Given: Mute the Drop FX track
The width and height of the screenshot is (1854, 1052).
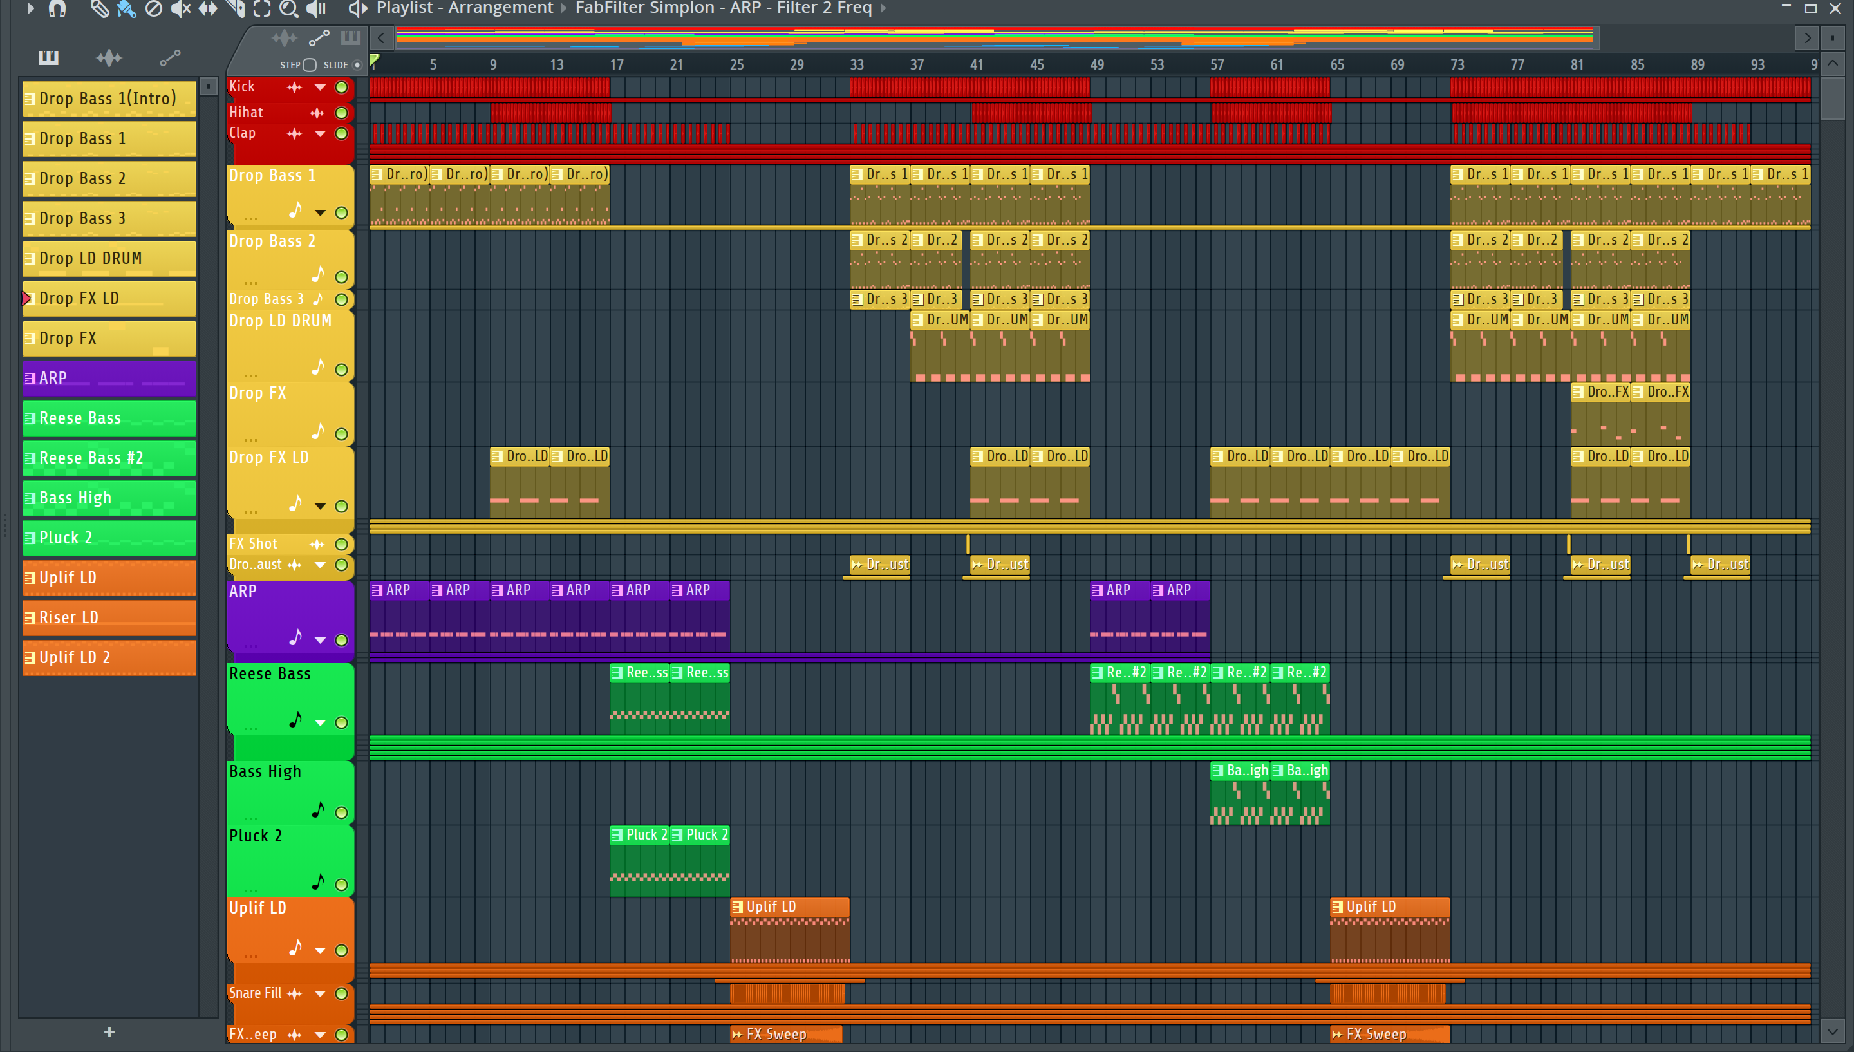Looking at the screenshot, I should click(342, 434).
